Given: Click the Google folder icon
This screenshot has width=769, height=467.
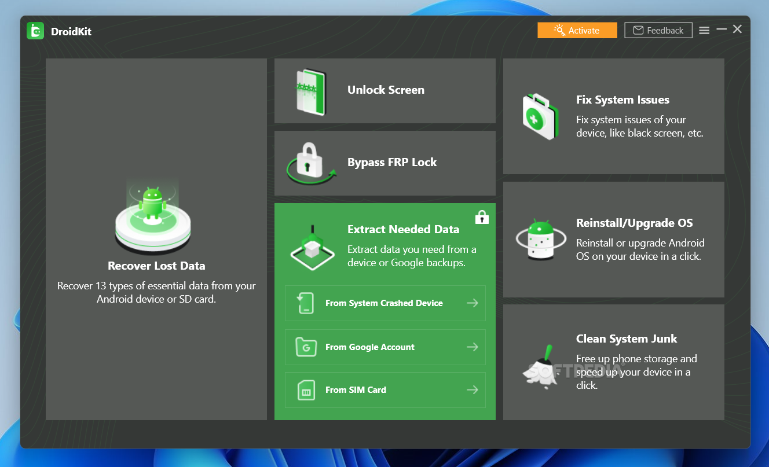Looking at the screenshot, I should click(306, 347).
